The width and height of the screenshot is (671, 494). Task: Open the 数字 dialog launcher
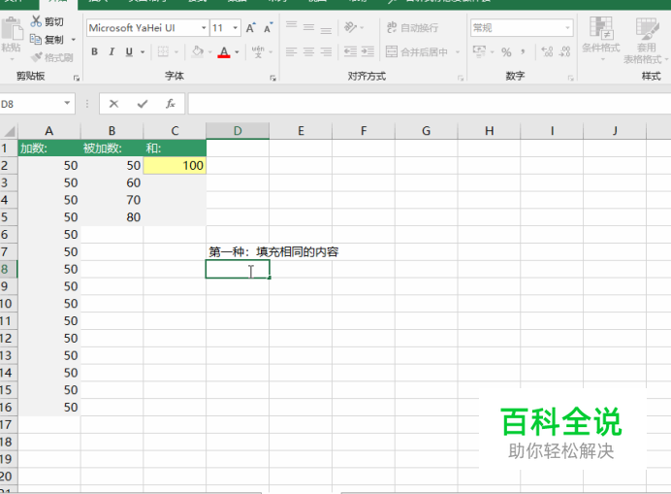[570, 78]
